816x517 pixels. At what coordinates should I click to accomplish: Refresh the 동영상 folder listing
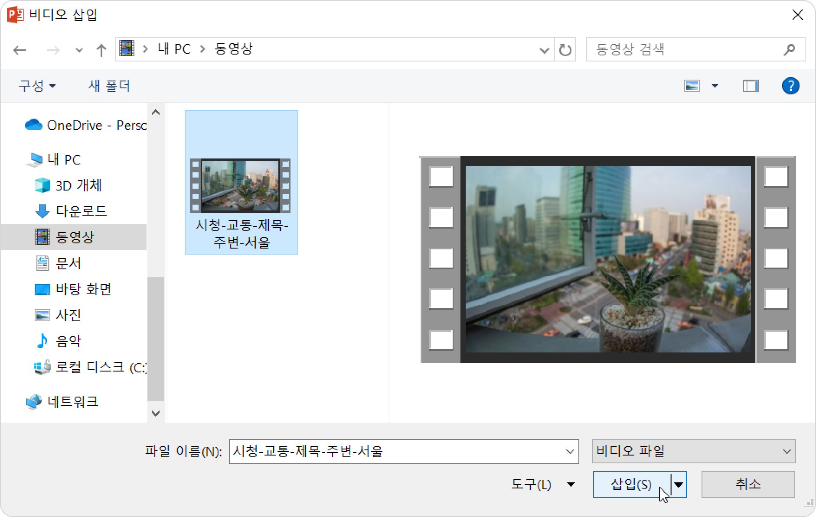[565, 50]
